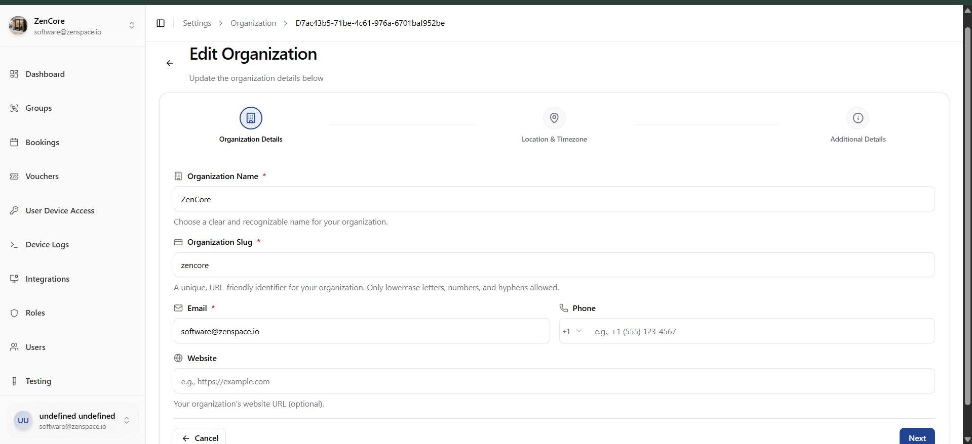972x444 pixels.
Task: Open the Dashboard sidebar icon
Action: tap(14, 74)
